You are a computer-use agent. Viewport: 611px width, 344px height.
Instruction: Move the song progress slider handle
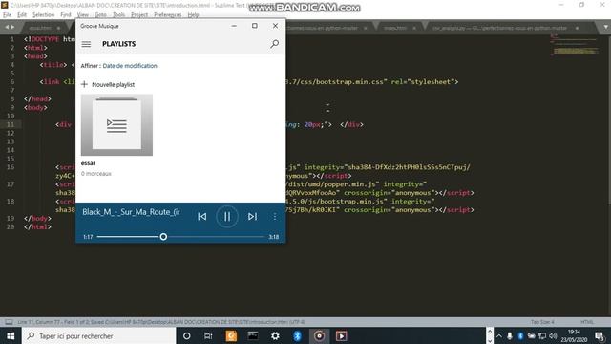coord(163,237)
